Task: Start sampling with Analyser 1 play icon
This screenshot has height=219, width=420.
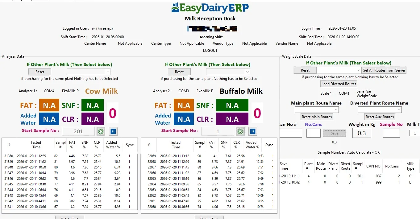Action: pos(101,132)
